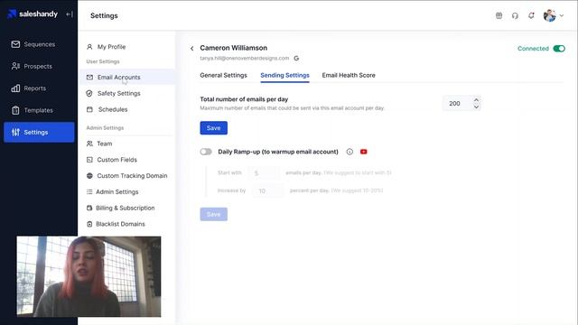Switch to the General Settings tab
Viewport: 578px width, 325px height.
click(x=223, y=75)
